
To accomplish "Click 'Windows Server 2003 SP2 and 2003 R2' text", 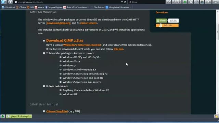I will [85, 74].
